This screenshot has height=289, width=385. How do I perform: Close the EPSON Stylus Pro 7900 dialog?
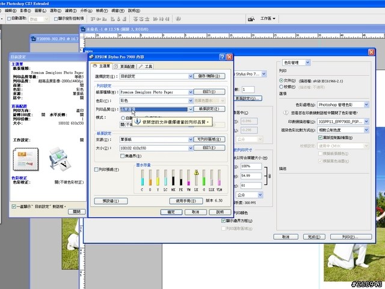click(x=229, y=57)
